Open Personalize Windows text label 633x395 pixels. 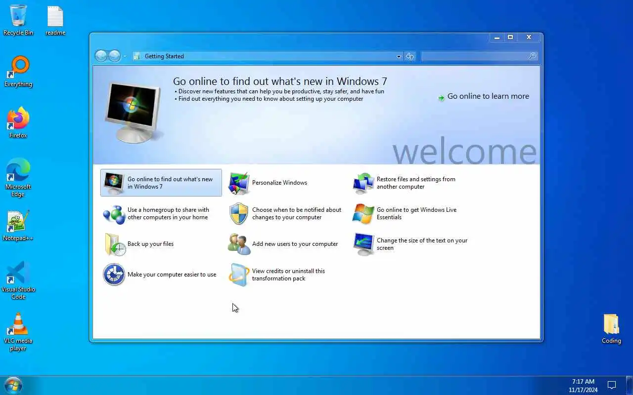[279, 183]
